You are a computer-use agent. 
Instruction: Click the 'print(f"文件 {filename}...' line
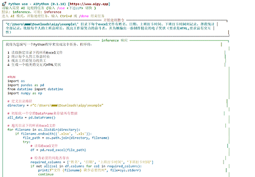(x=89, y=170)
